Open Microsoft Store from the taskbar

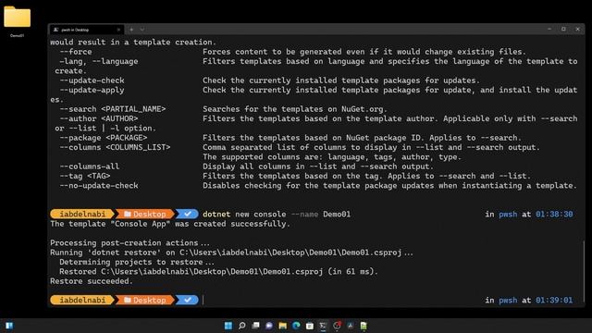310,326
